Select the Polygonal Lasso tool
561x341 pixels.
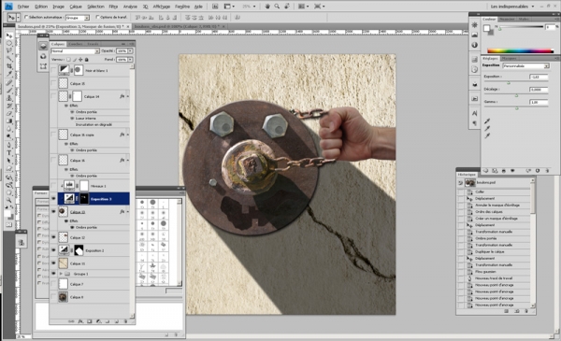click(x=9, y=51)
